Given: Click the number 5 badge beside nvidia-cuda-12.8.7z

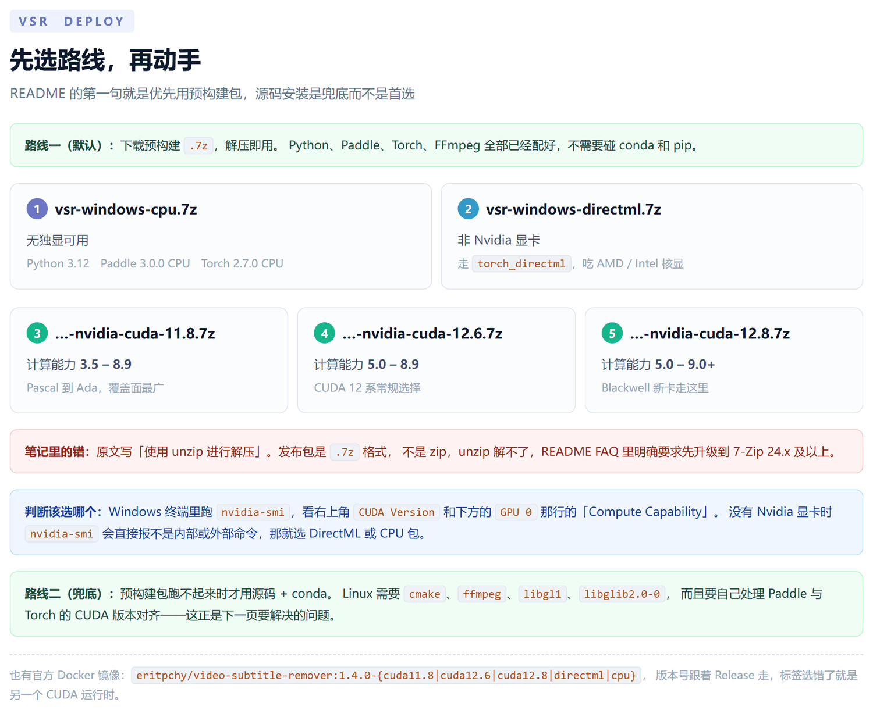Looking at the screenshot, I should click(612, 333).
